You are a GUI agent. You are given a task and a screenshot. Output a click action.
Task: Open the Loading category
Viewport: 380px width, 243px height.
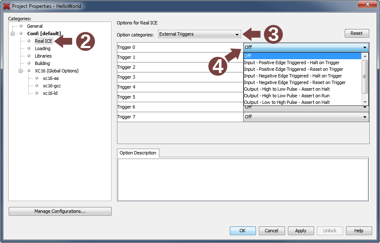pyautogui.click(x=42, y=48)
